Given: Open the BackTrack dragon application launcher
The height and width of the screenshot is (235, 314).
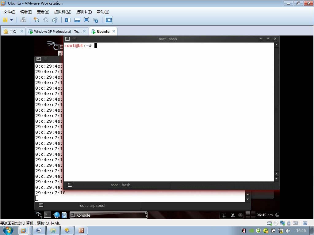Looking at the screenshot, I should (x=38, y=215).
